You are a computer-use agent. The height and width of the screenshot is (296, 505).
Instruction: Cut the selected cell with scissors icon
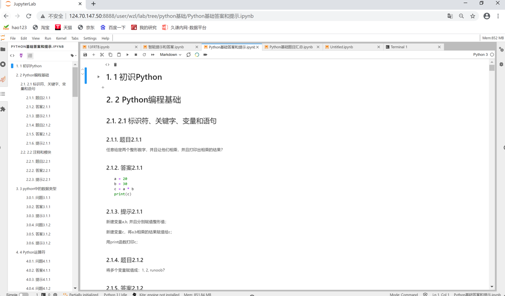point(102,55)
